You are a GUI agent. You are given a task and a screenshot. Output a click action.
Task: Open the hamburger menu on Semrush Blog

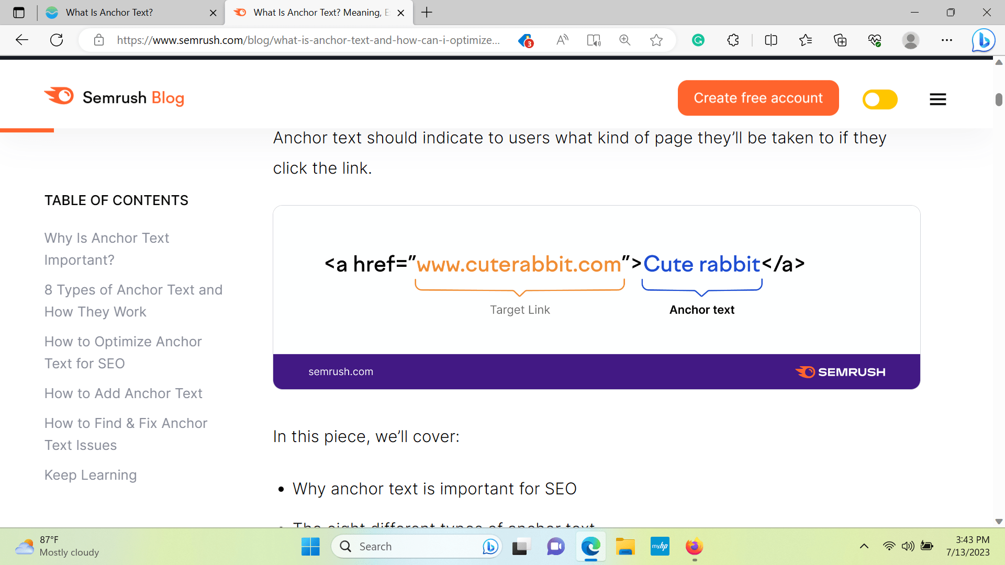click(936, 99)
